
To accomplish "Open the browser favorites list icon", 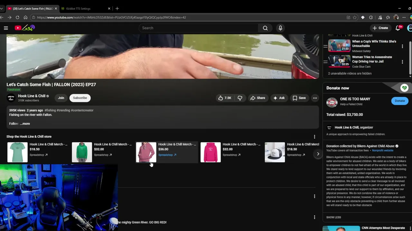I will pos(388,17).
